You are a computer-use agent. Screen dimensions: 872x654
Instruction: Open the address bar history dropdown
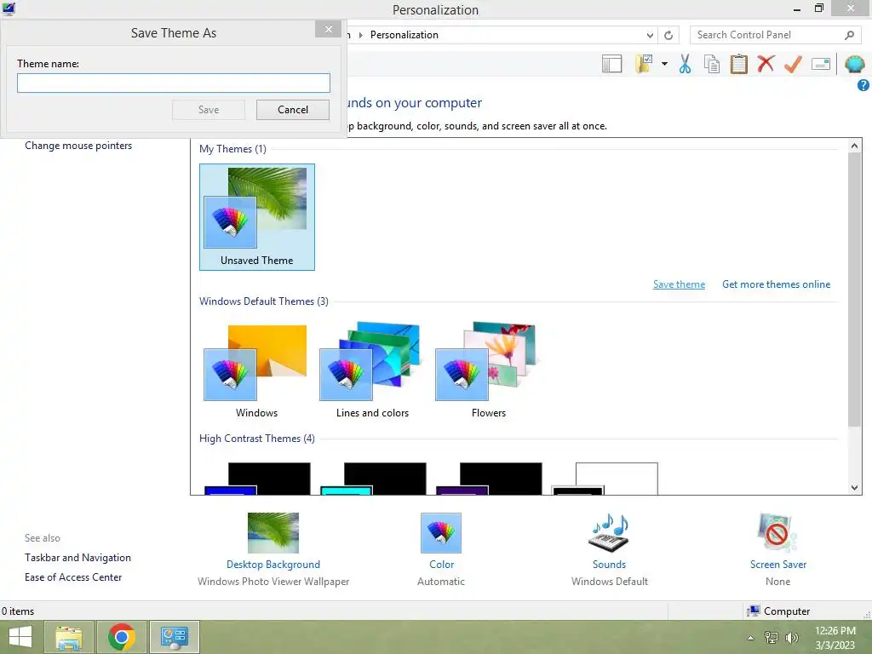[x=650, y=35]
